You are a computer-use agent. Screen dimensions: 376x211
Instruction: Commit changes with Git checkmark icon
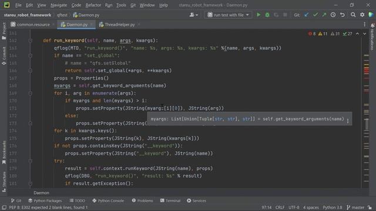315,15
